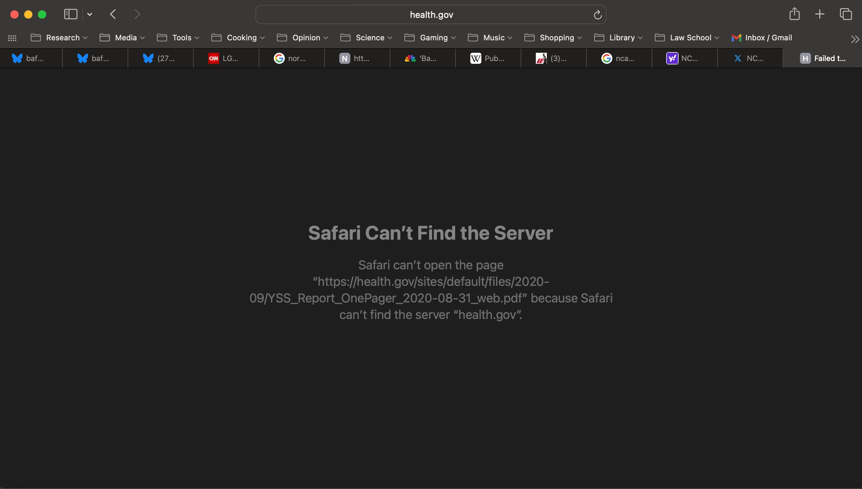Open a new tab with plus icon
Screen dimensions: 862x489
(x=820, y=14)
